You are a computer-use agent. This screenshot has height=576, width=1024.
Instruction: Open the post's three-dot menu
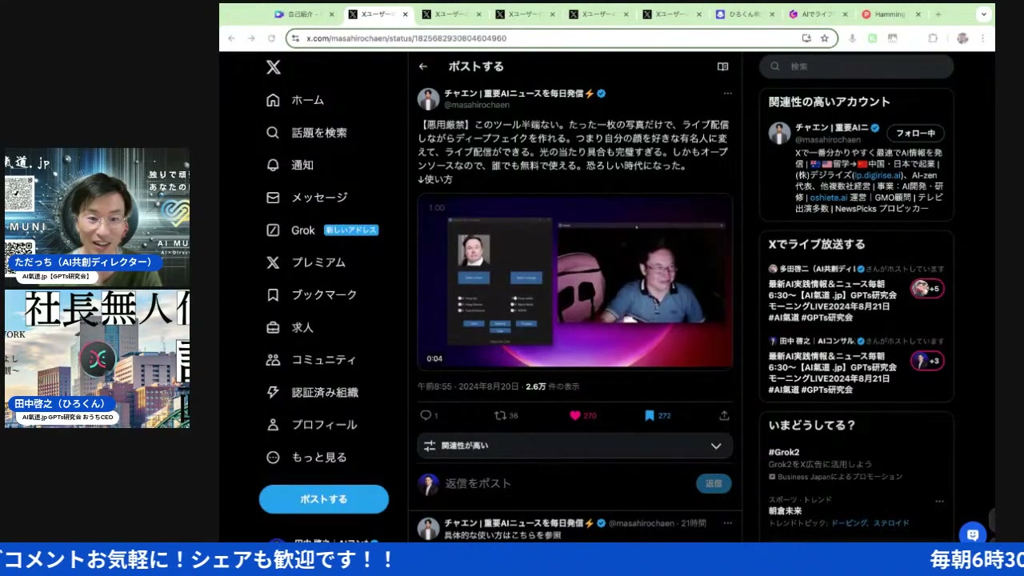coord(727,94)
